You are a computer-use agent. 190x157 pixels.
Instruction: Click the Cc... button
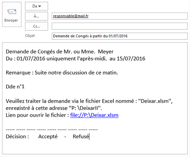coord(36,26)
